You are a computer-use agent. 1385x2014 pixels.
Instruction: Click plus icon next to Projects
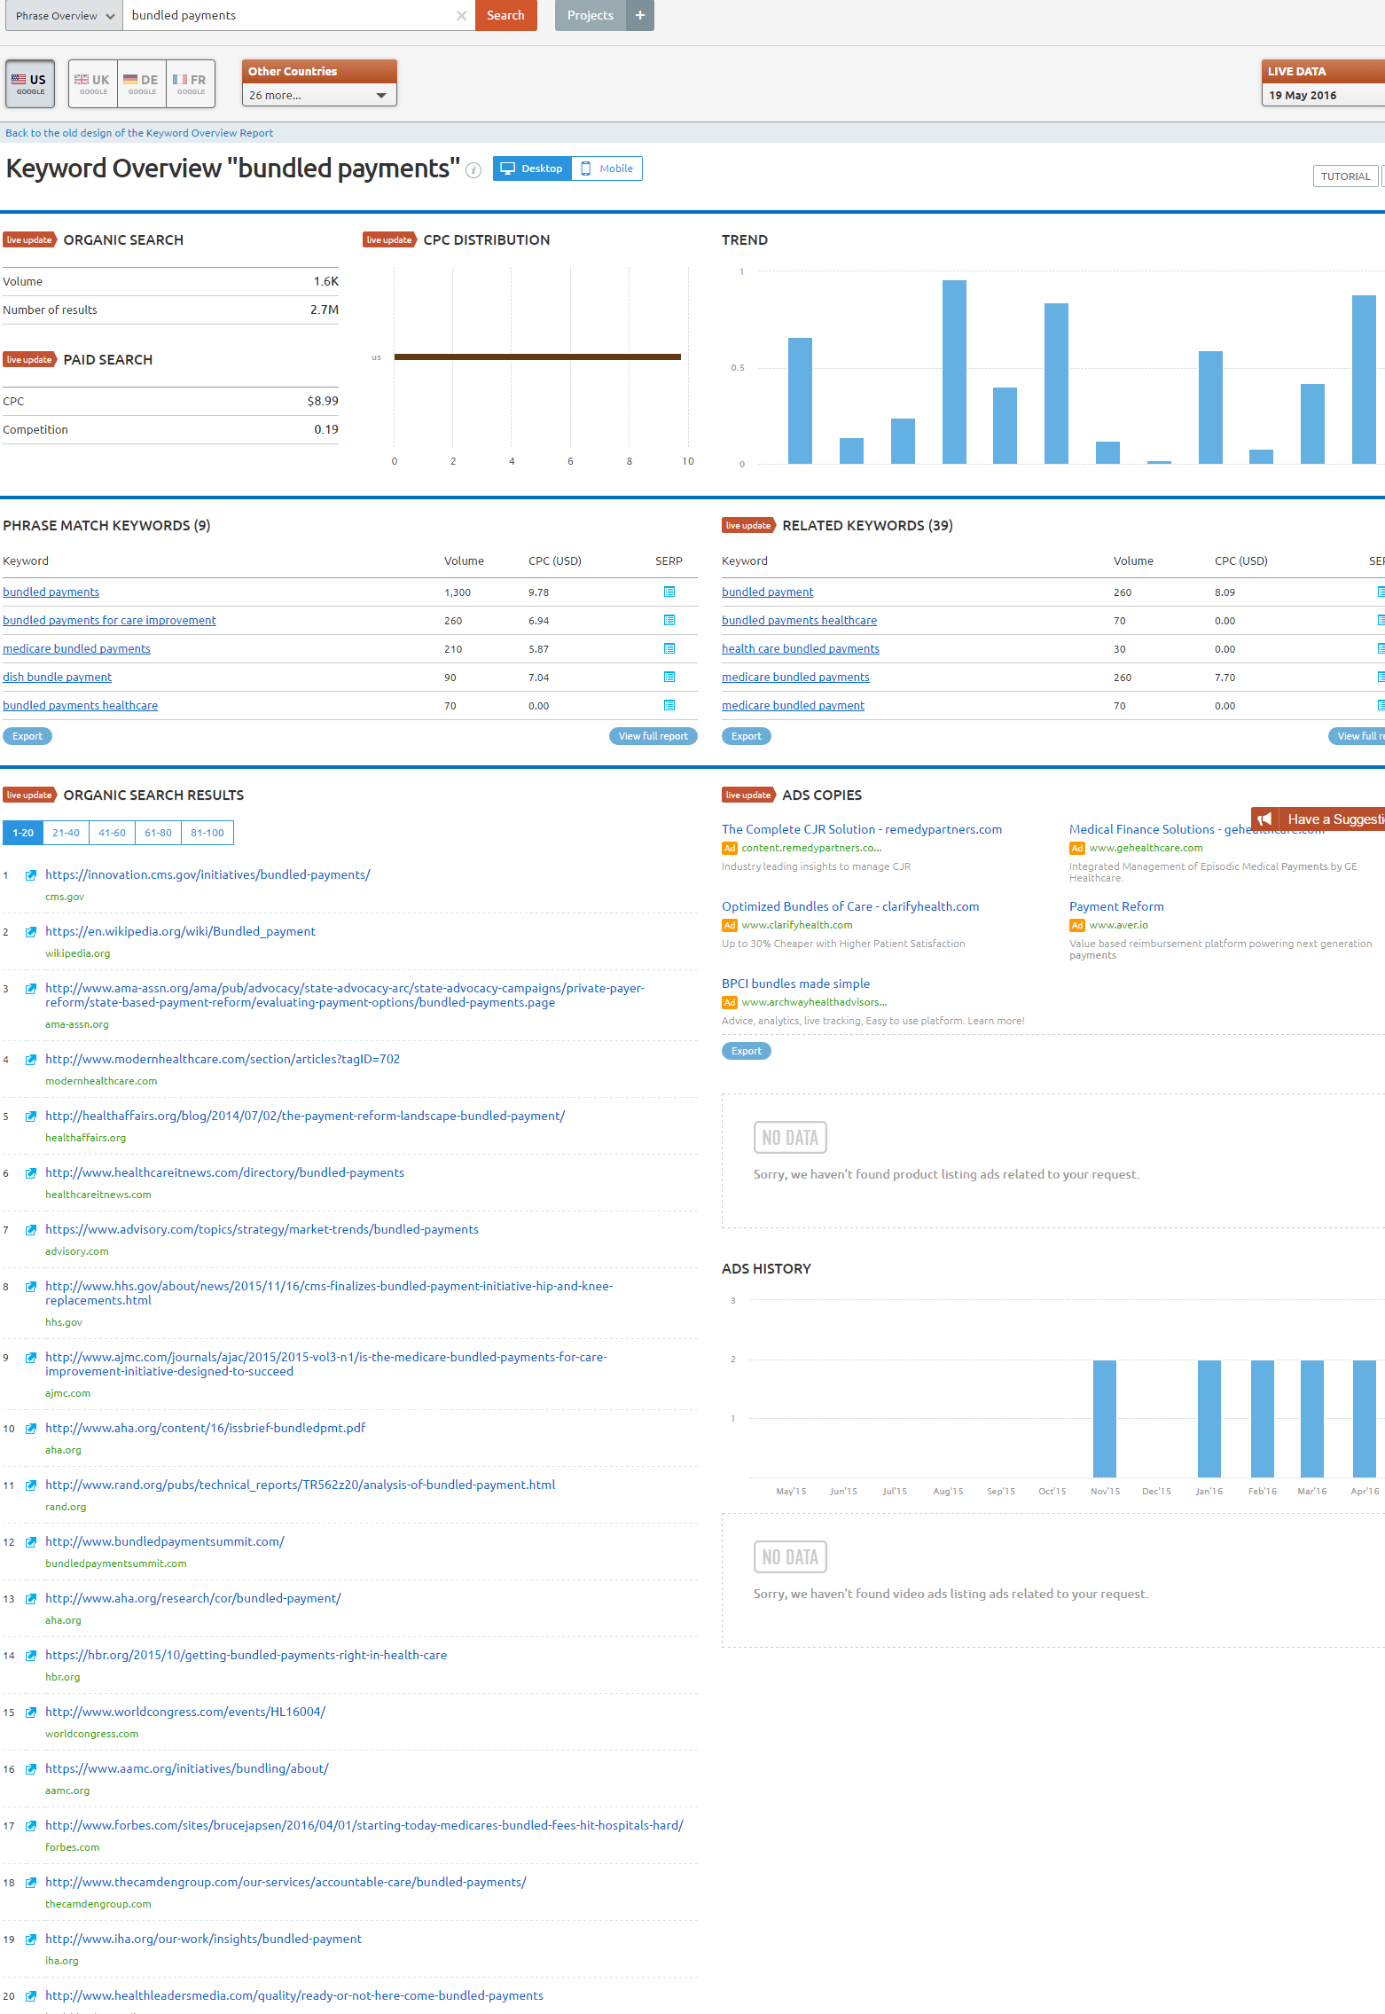(x=640, y=15)
